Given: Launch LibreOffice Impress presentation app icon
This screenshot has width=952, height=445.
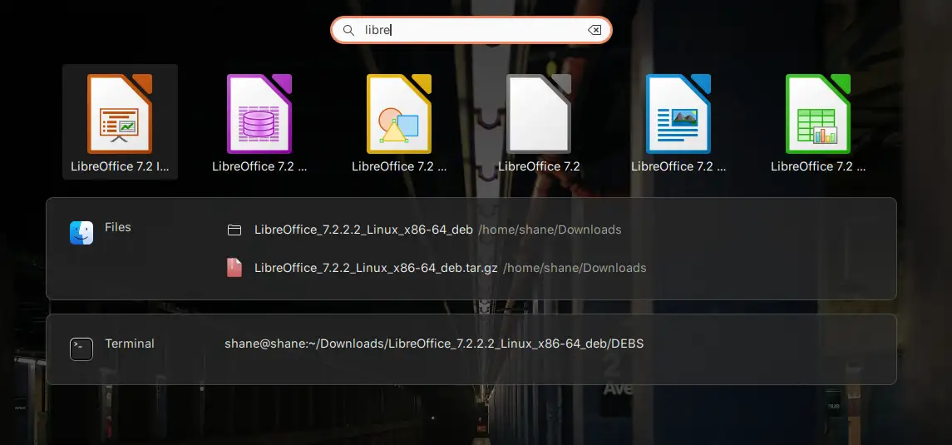Looking at the screenshot, I should click(x=120, y=113).
